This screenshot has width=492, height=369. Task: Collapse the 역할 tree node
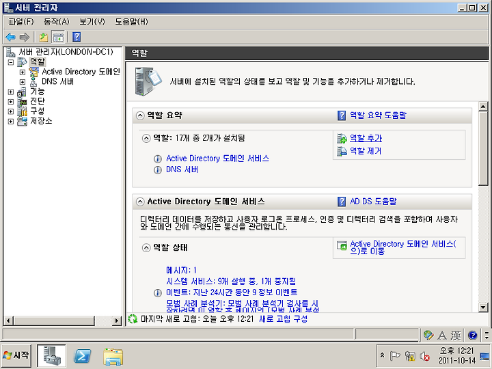coord(11,62)
